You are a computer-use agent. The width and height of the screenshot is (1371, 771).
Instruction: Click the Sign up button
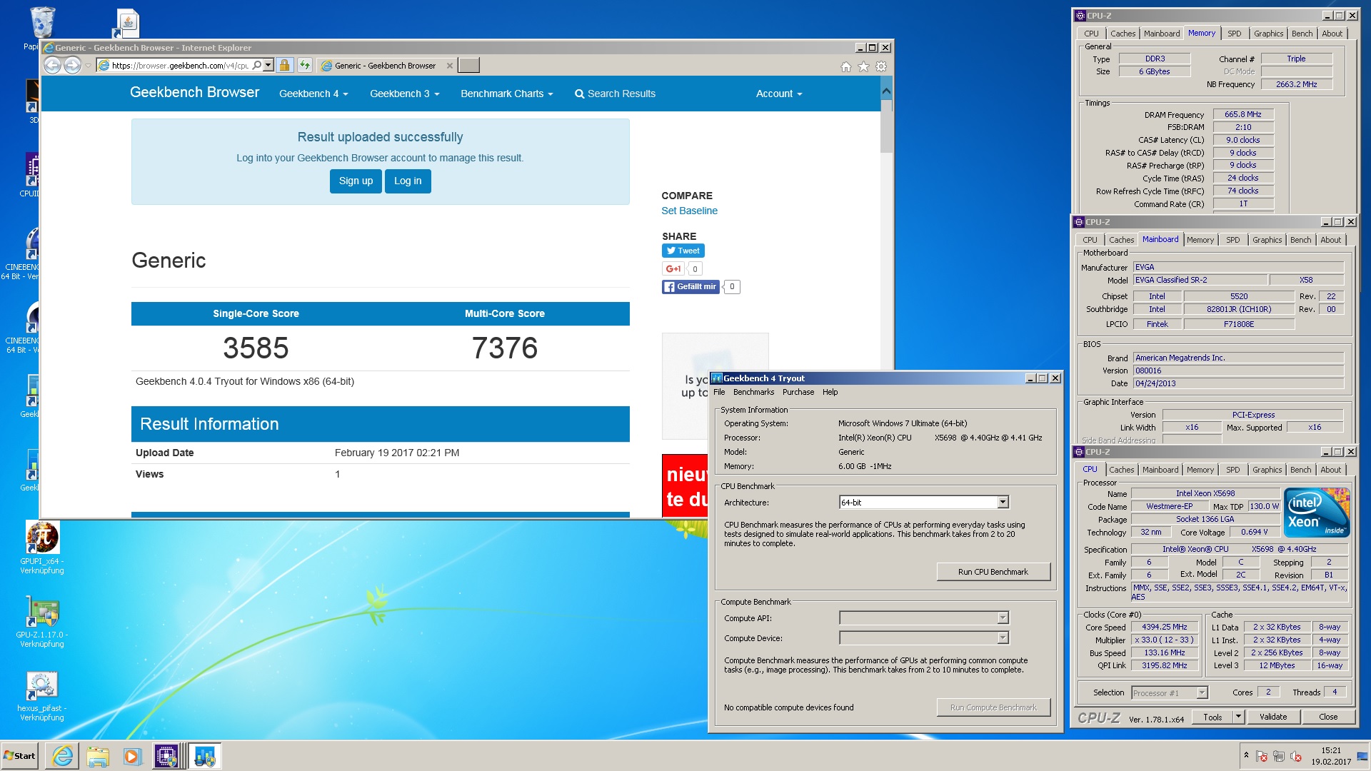(356, 181)
